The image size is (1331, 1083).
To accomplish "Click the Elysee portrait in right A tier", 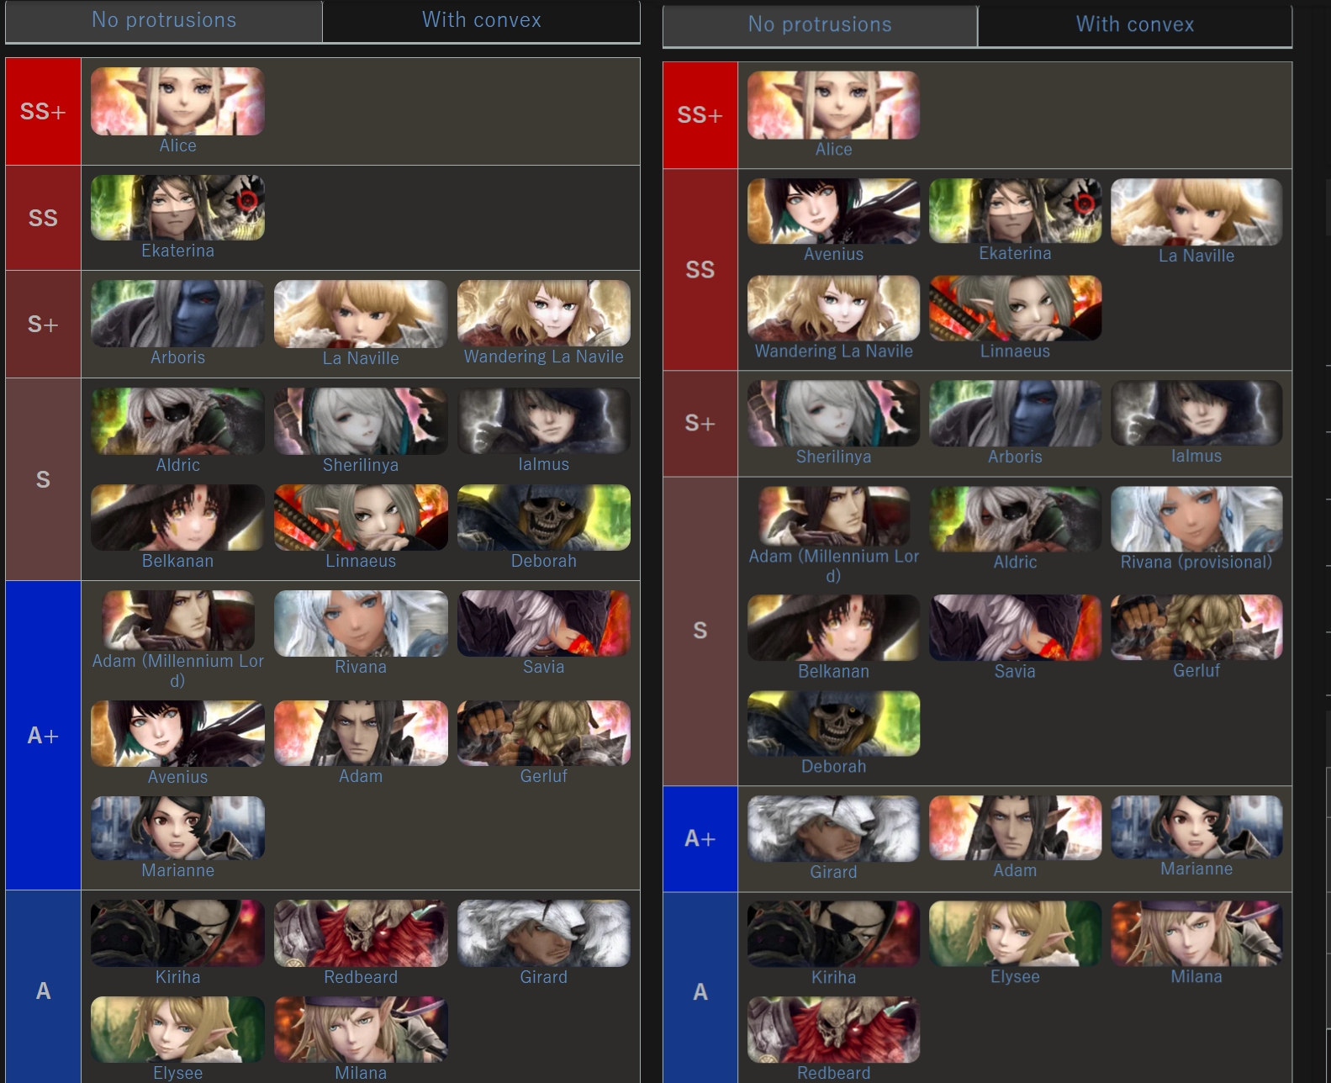I will pyautogui.click(x=1015, y=933).
